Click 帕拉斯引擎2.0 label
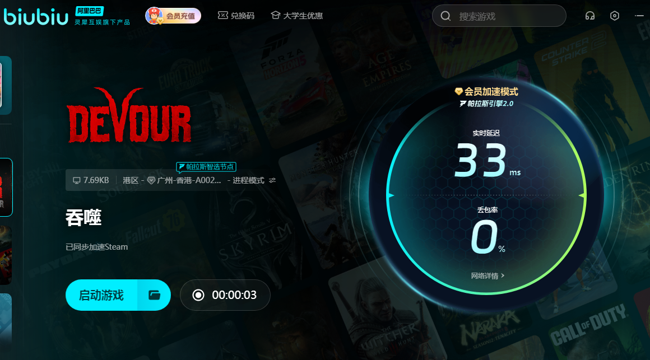Viewport: 650px width, 360px height. tap(486, 104)
